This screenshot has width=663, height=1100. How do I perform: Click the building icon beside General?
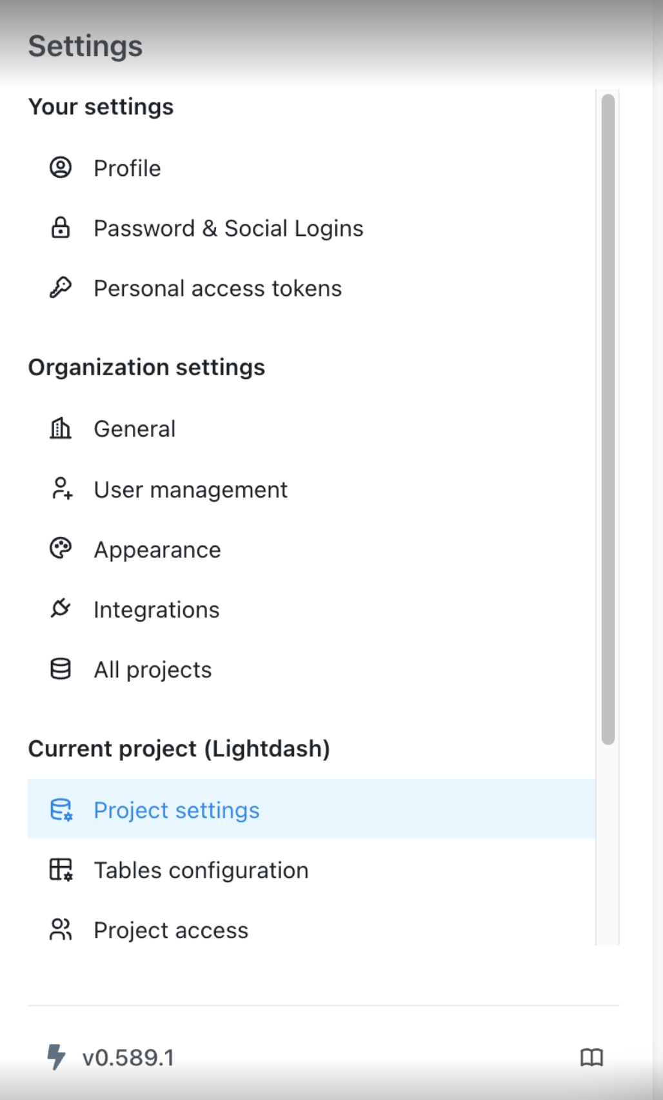(61, 427)
